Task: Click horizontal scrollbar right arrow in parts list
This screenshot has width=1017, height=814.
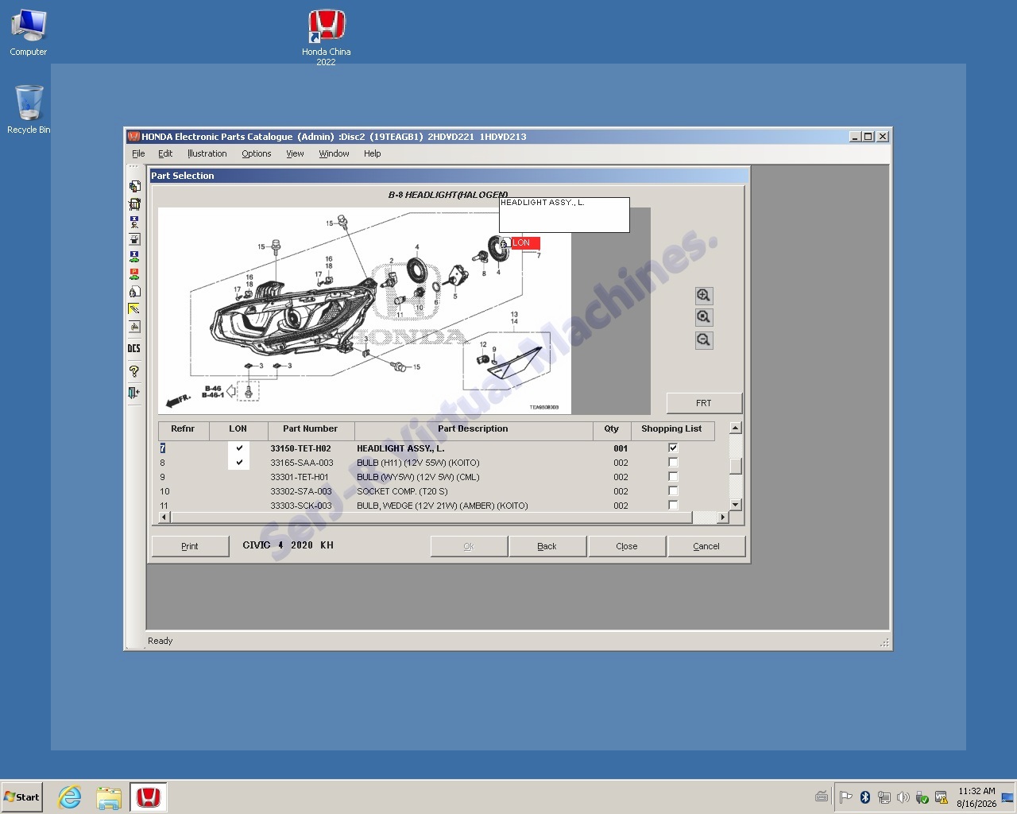Action: [722, 517]
